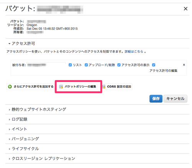Remove the grantee permission row

click(184, 65)
